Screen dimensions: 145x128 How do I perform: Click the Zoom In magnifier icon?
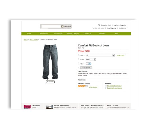[47, 82]
